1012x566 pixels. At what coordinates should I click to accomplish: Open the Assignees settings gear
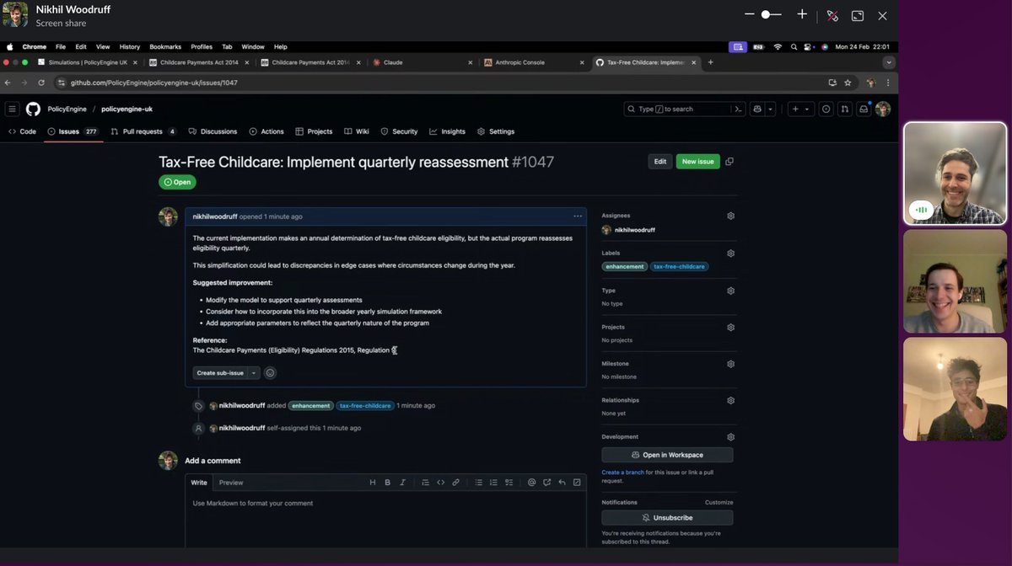coord(730,215)
